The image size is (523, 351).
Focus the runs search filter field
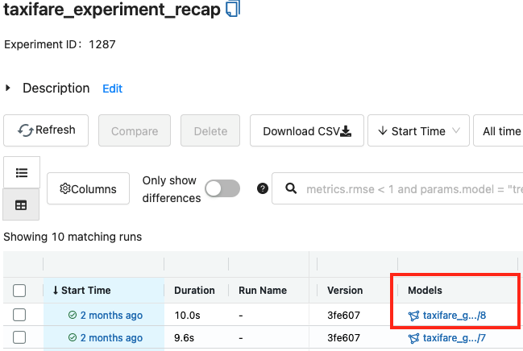click(397, 188)
